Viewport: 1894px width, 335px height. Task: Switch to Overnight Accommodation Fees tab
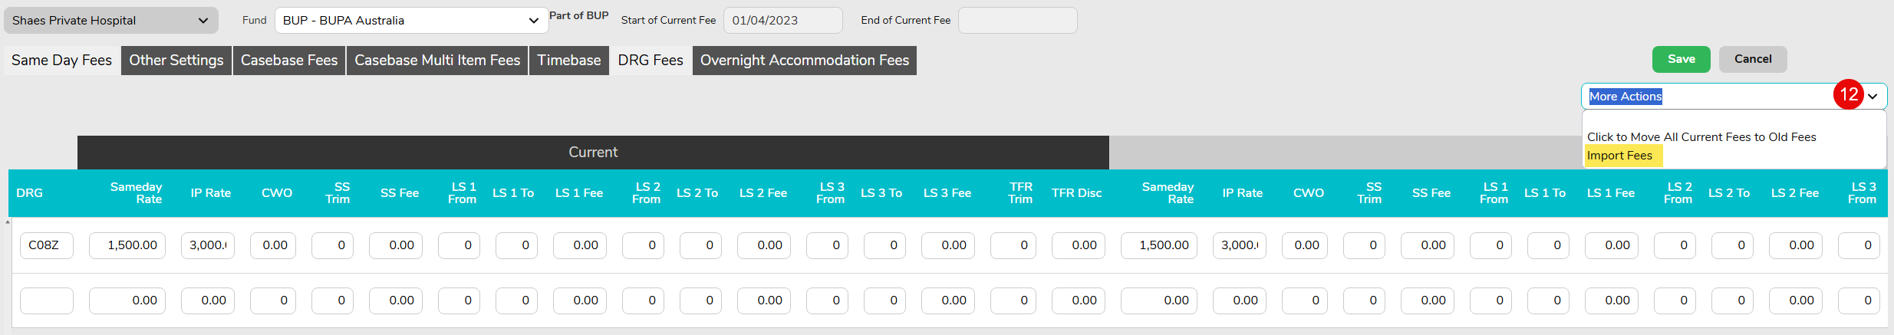(805, 61)
